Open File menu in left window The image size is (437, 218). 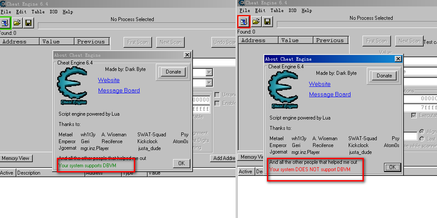(6, 12)
